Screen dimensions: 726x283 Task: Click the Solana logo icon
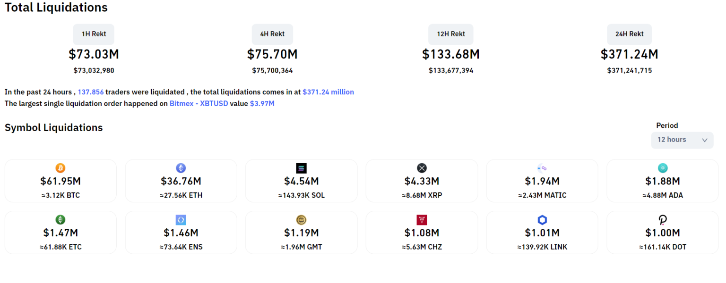(x=301, y=168)
